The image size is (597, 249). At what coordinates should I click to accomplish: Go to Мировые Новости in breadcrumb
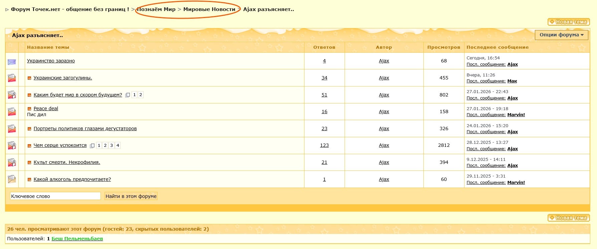pyautogui.click(x=209, y=9)
